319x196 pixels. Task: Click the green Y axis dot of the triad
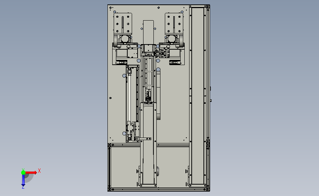tap(23, 172)
